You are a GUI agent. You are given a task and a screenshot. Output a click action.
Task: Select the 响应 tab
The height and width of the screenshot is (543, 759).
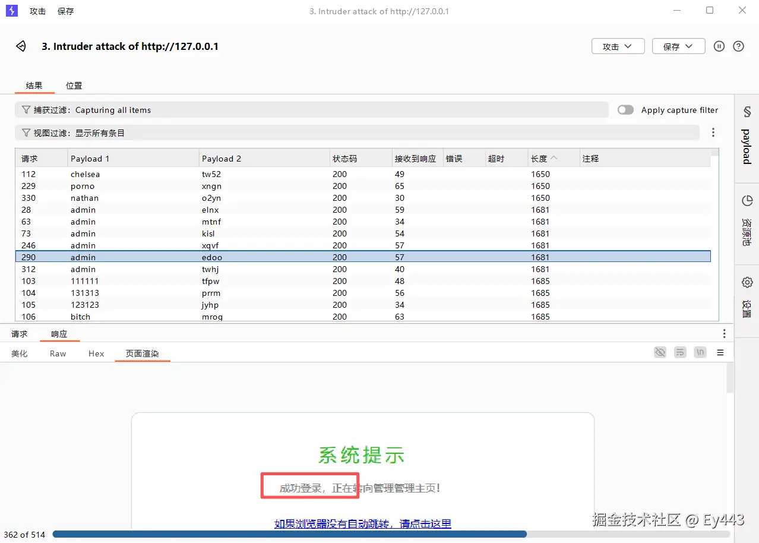click(x=59, y=334)
